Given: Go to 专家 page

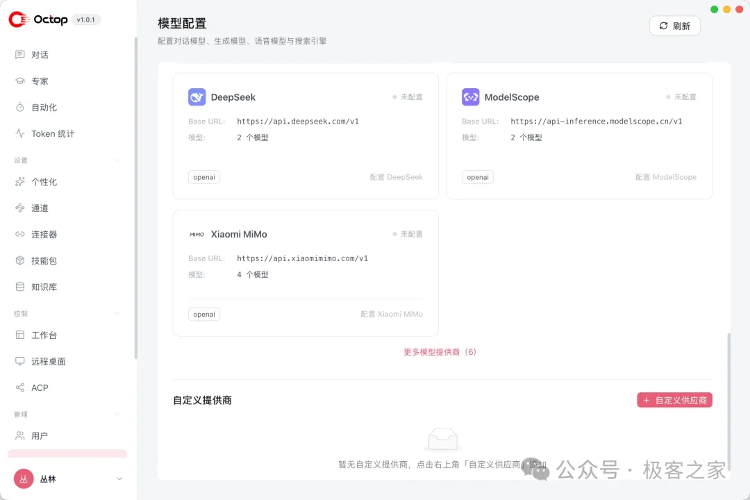Looking at the screenshot, I should [x=67, y=81].
